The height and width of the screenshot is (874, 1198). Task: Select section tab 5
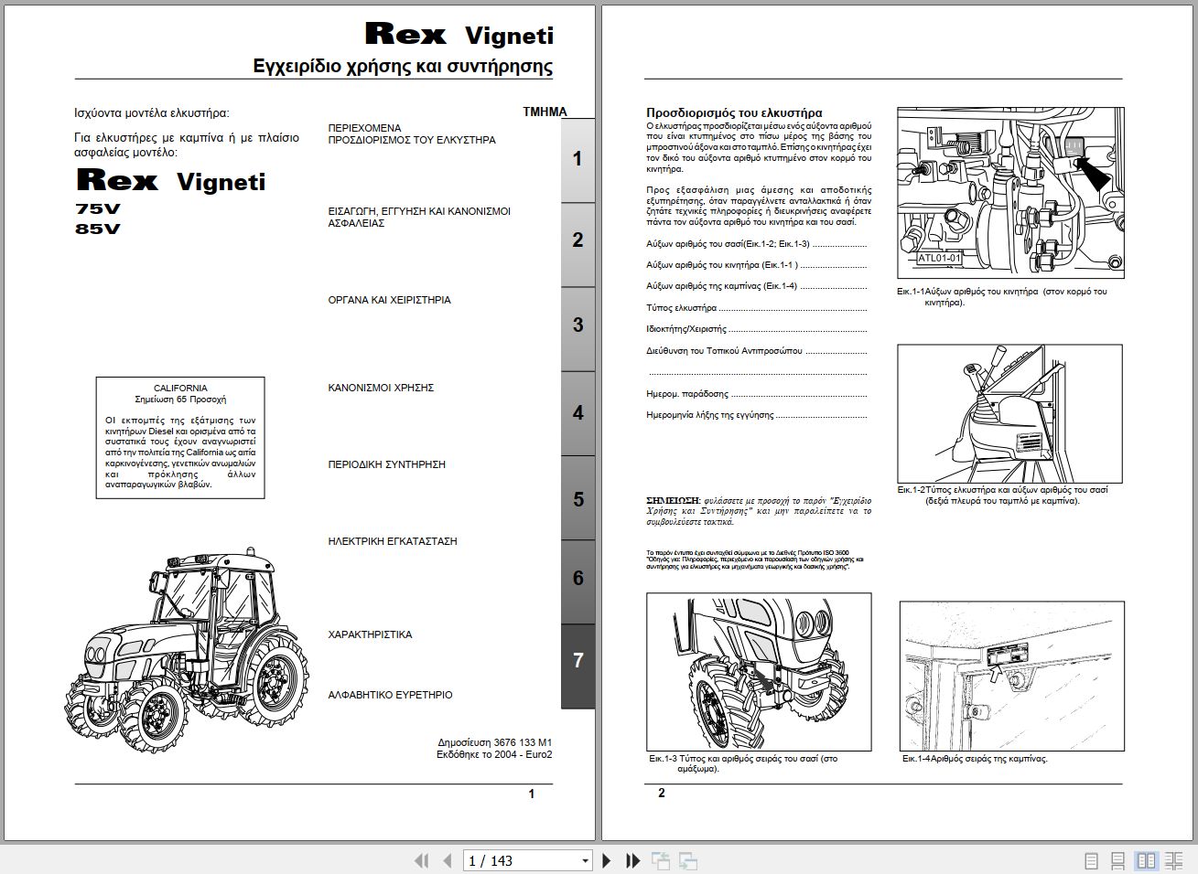[577, 498]
